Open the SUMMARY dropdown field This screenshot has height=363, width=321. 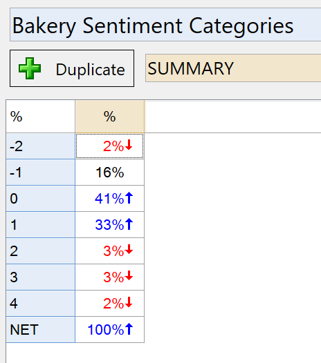(x=233, y=68)
